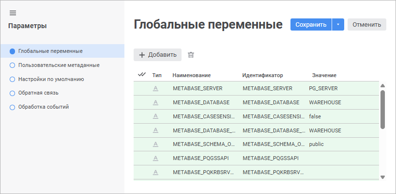Click the Добавить button

[x=158, y=55]
